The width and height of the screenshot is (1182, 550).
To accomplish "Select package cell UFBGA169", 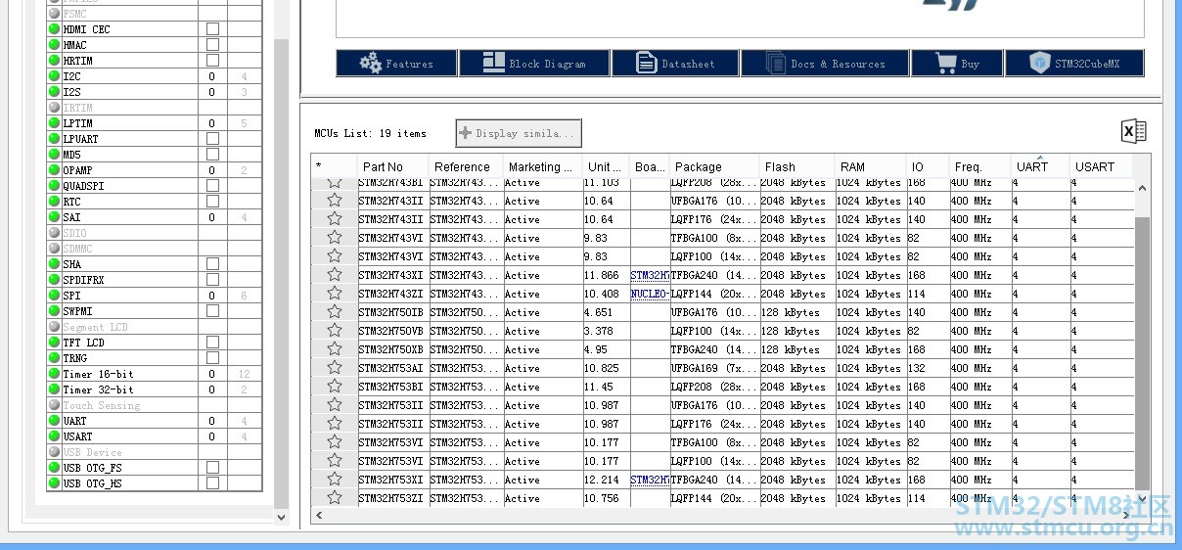I will click(x=714, y=368).
